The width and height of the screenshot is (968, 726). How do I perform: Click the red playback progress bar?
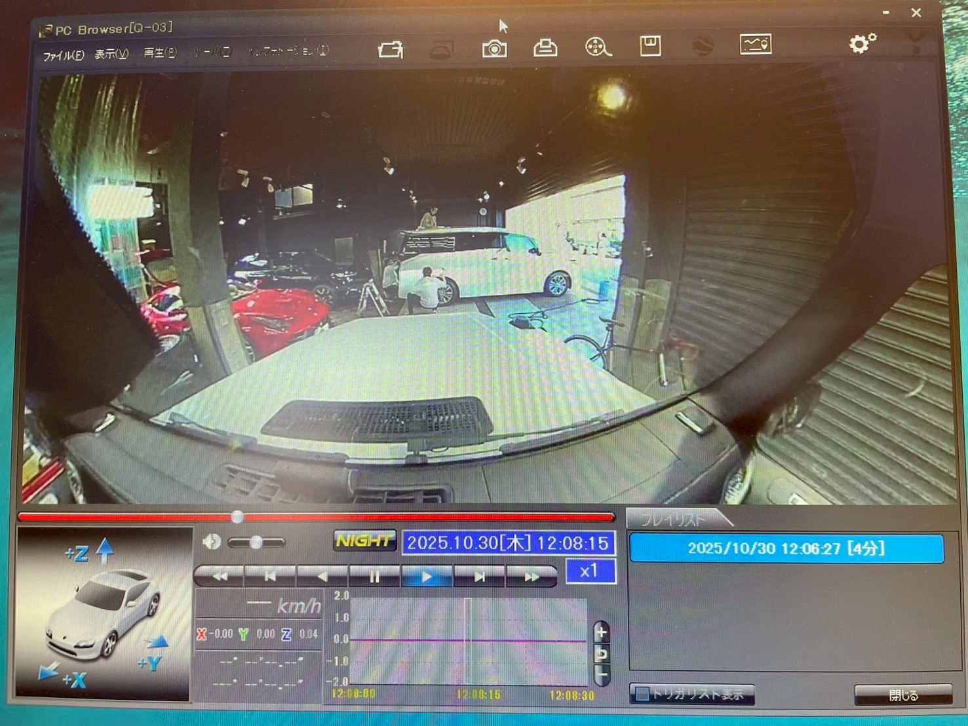click(x=393, y=517)
